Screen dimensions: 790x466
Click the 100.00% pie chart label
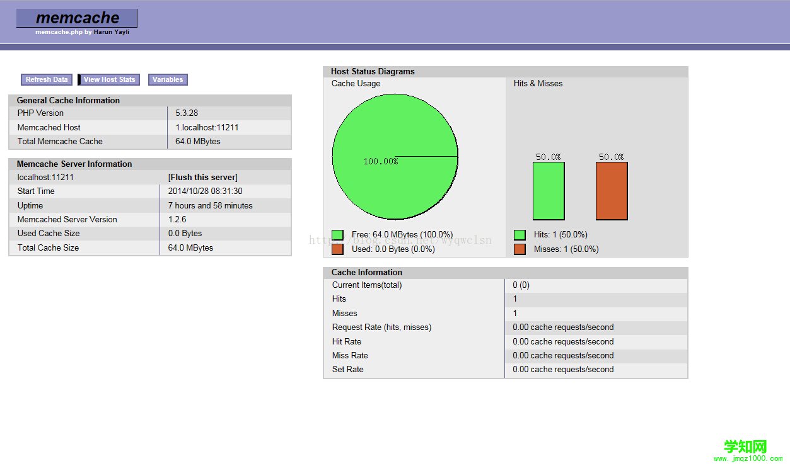(381, 162)
